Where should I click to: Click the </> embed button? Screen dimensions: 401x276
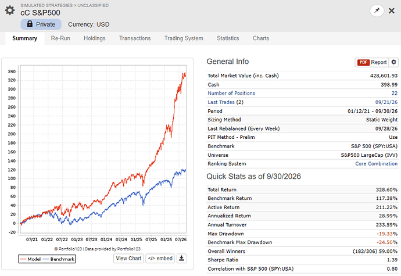pyautogui.click(x=160, y=259)
